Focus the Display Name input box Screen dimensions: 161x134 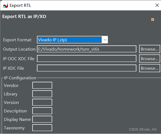coord(42,119)
